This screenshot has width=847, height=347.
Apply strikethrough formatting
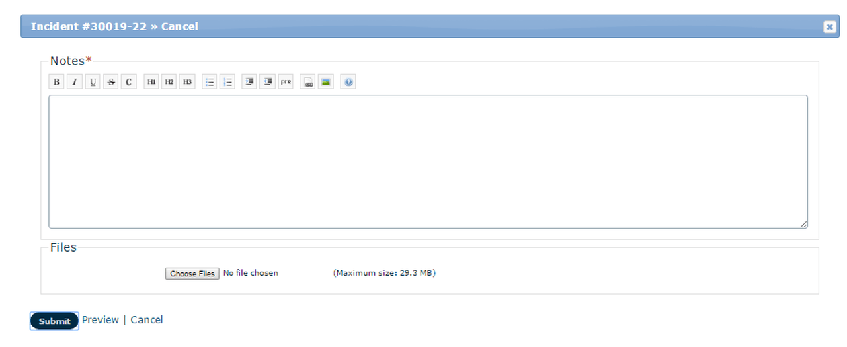click(x=111, y=82)
